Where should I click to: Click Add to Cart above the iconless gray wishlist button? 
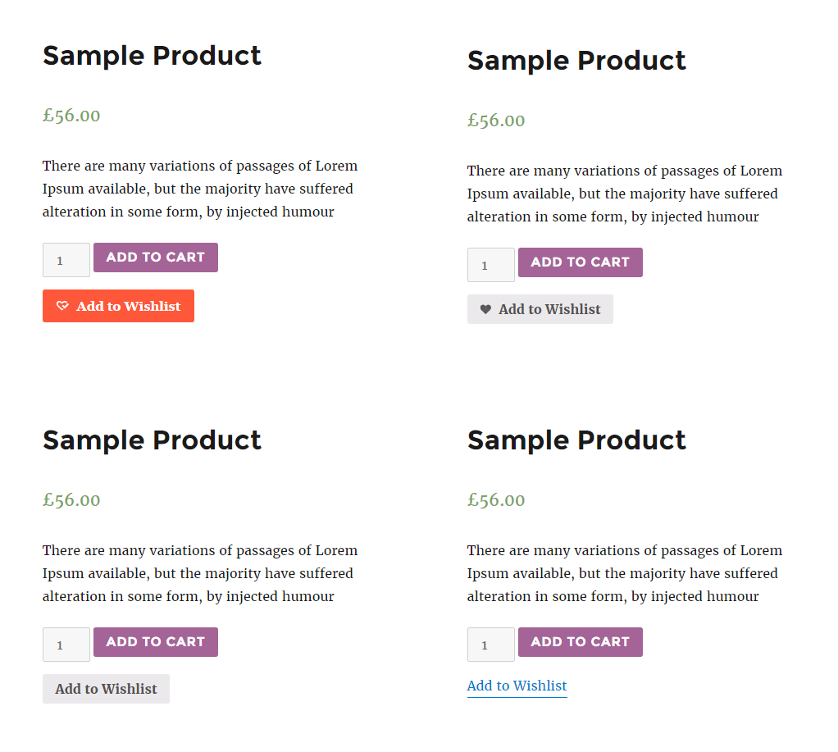(x=156, y=641)
